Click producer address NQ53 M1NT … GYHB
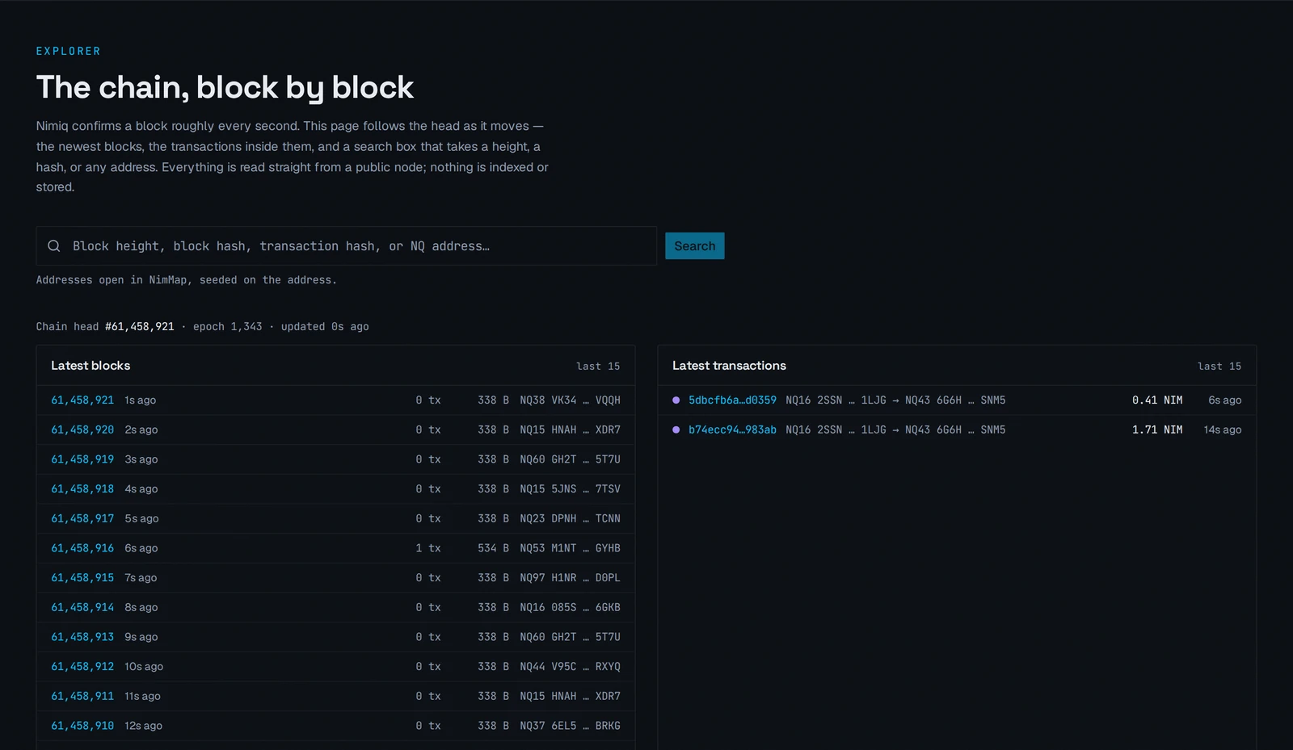 (x=570, y=548)
